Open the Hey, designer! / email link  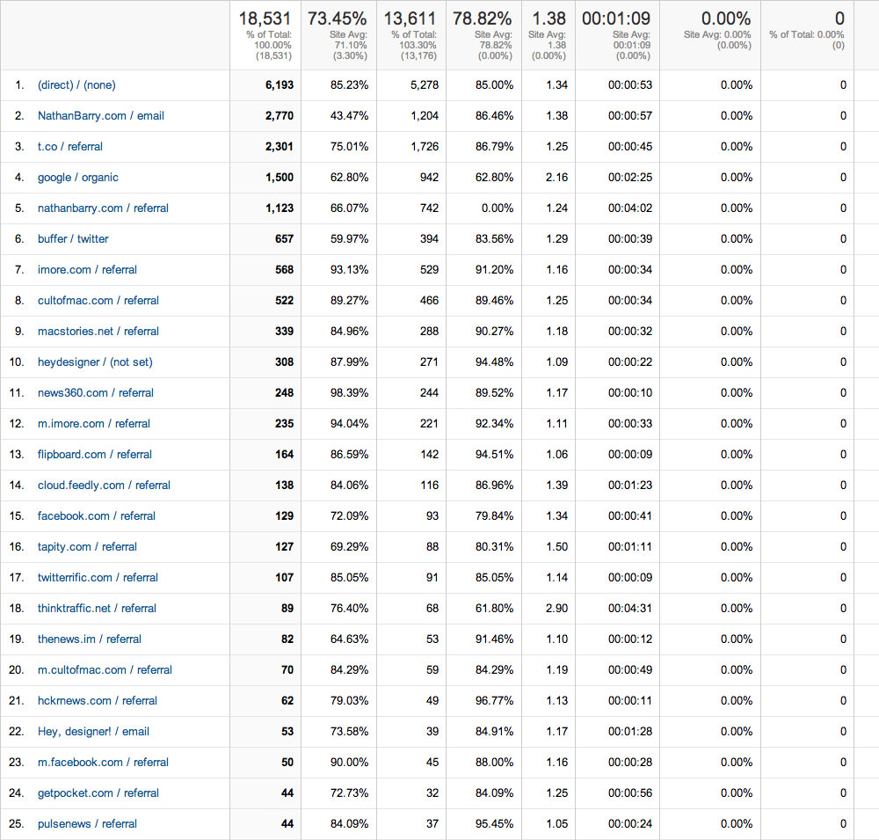point(93,732)
